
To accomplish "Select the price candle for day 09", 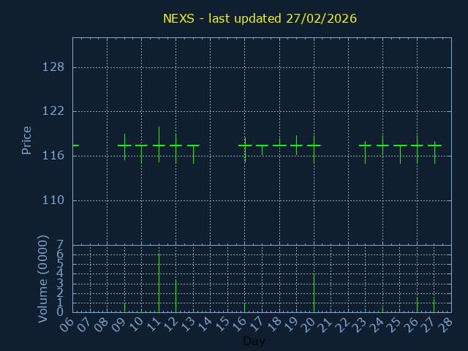I will (124, 146).
